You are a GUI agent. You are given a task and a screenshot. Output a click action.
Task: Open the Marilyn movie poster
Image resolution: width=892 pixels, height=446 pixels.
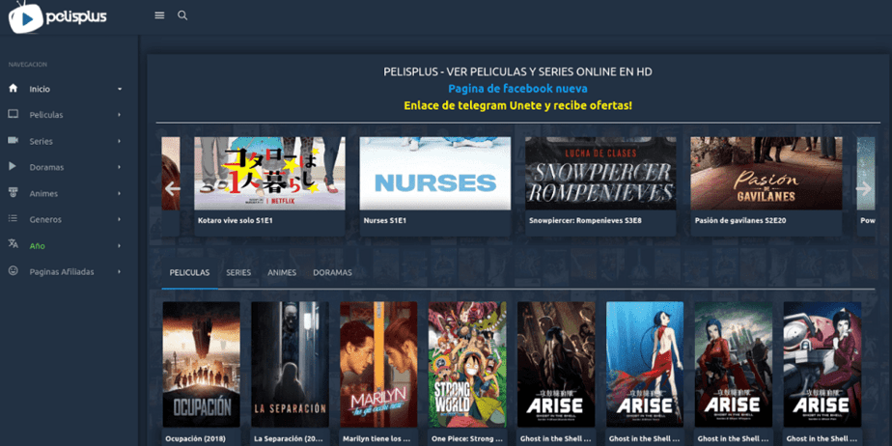pyautogui.click(x=378, y=364)
